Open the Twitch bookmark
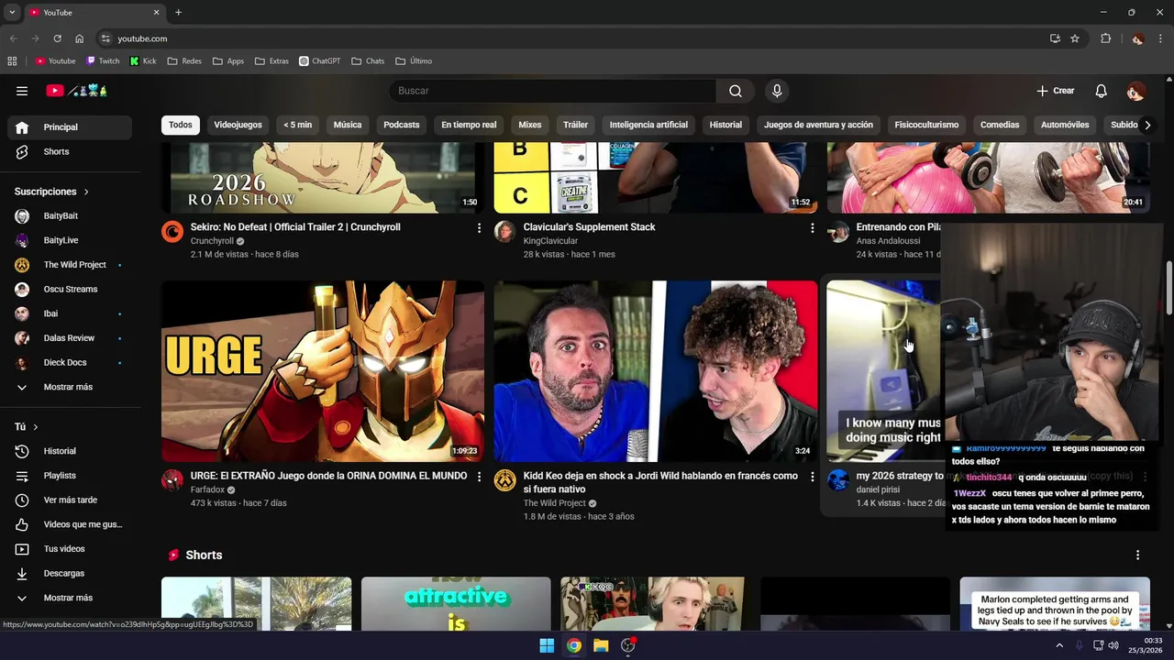This screenshot has width=1174, height=660. (103, 61)
